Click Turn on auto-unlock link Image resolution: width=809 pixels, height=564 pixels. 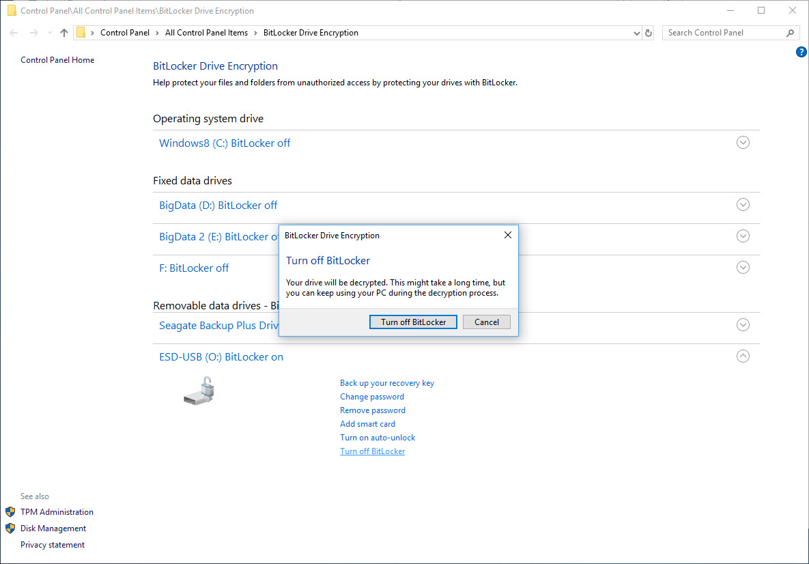point(378,438)
